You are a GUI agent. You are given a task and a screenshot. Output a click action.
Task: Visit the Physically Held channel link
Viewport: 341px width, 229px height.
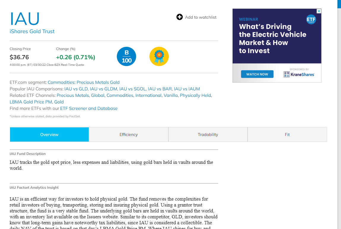tap(195, 95)
